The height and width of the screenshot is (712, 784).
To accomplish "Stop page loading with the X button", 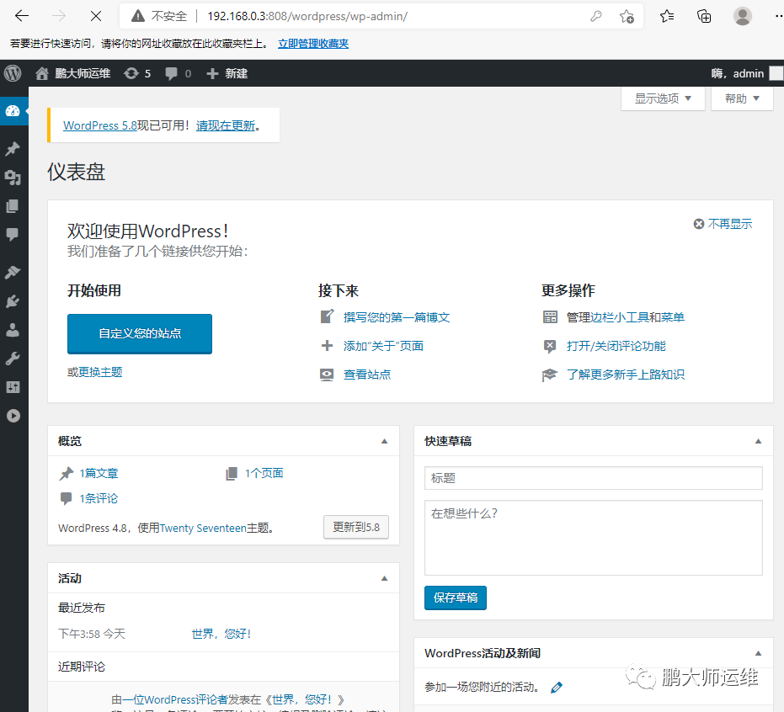I will [96, 16].
